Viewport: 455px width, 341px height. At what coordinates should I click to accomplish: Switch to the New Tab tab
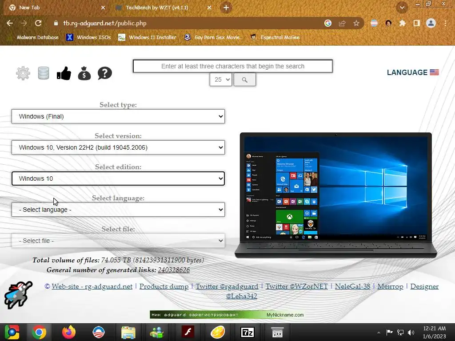click(x=55, y=8)
